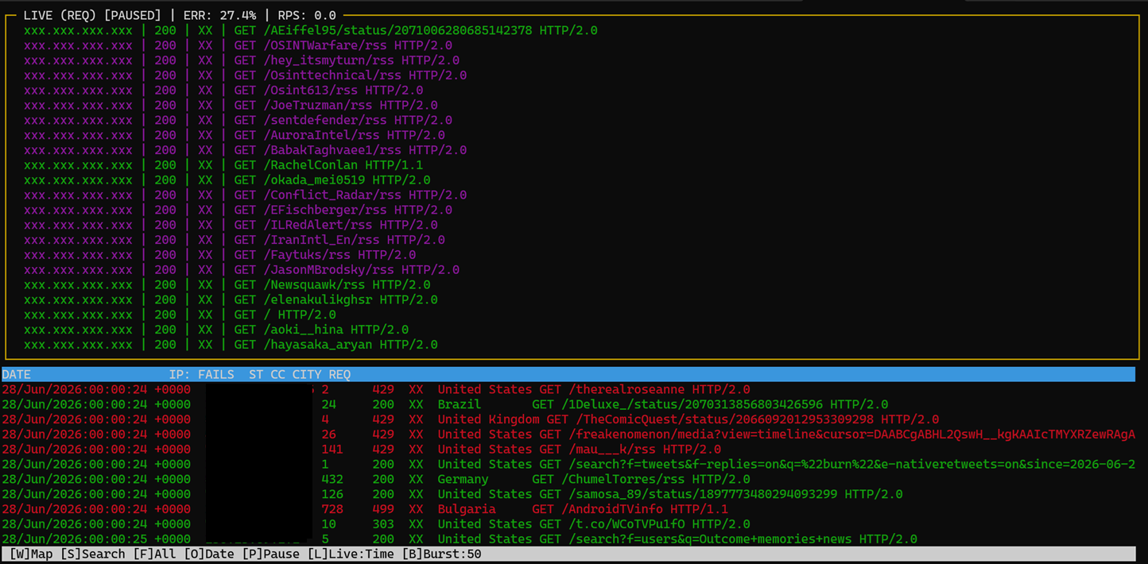Viewport: 1148px width, 564px height.
Task: Select the /Osinttechnical/rss request line
Action: click(x=245, y=75)
